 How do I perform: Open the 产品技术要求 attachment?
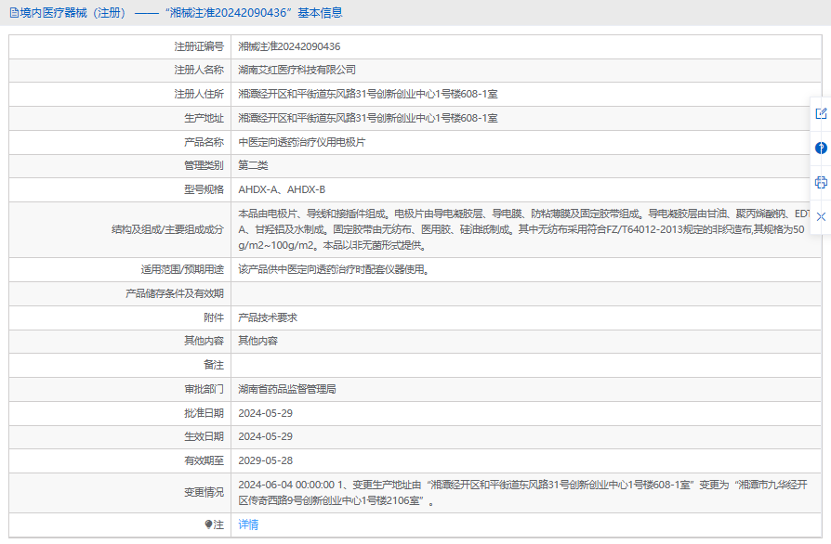(x=268, y=317)
